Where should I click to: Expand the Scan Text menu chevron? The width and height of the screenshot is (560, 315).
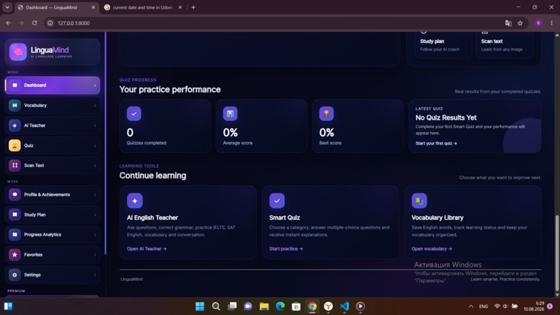point(95,165)
